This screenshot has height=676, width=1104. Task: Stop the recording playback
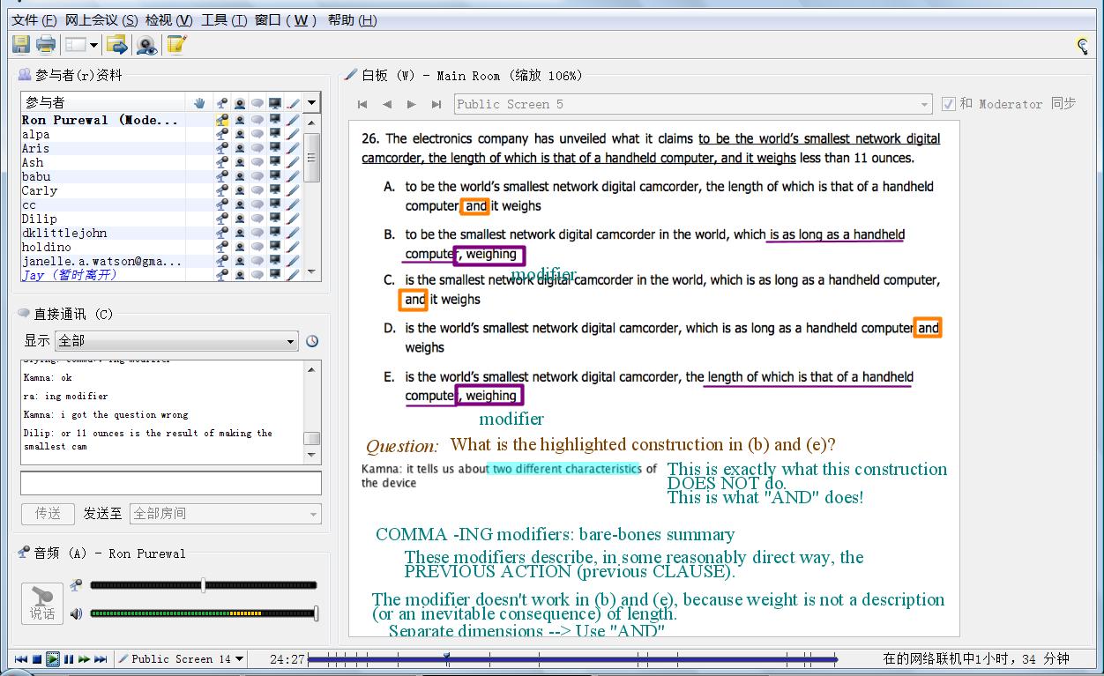(37, 658)
